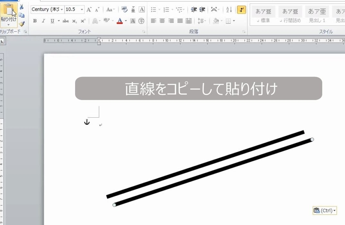Apply the Format Painter brush icon
Viewport: 345px width, 225px height.
pos(22,24)
